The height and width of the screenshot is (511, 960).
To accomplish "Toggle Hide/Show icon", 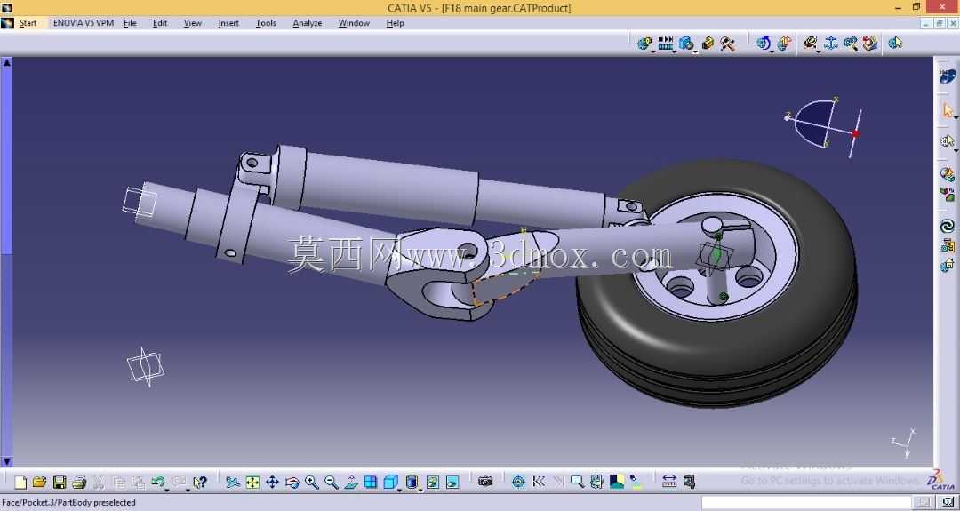I will [433, 483].
